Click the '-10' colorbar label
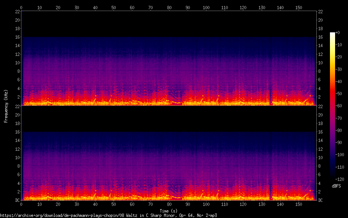Screen dimensions: 348x218 pos(339,45)
